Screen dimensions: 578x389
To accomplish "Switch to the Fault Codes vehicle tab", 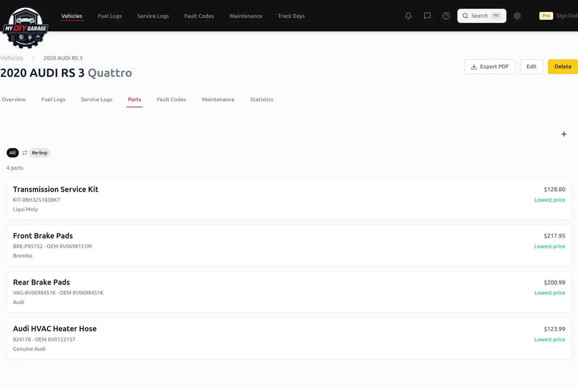I will point(171,99).
